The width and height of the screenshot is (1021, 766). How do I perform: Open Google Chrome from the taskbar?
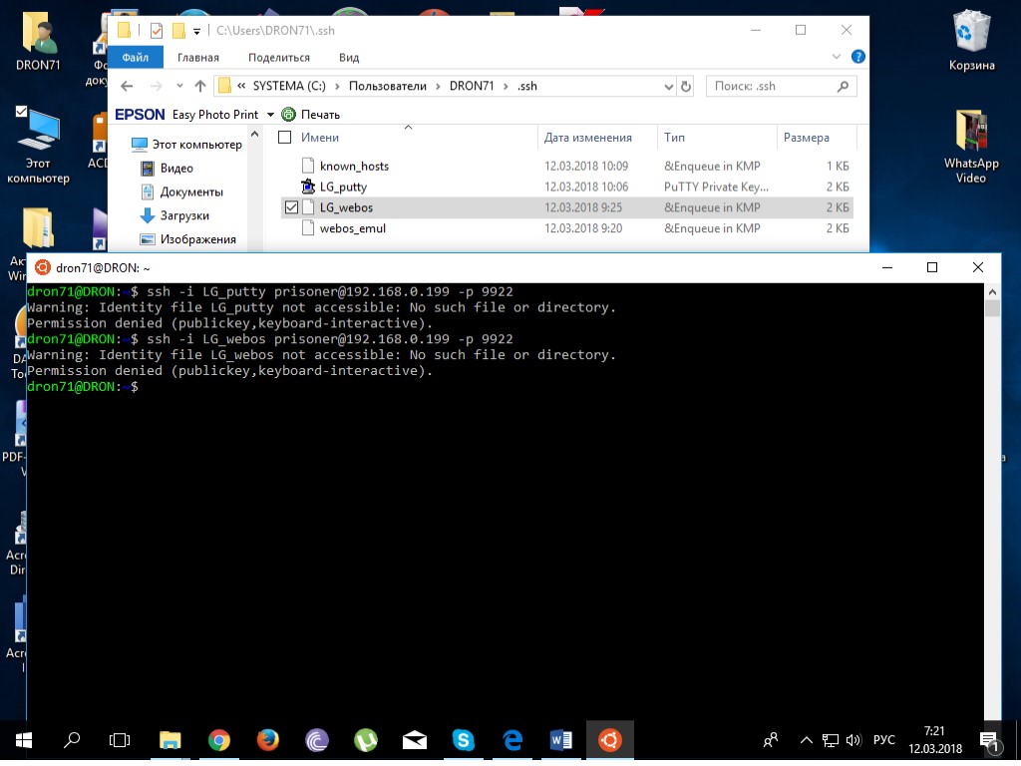tap(219, 740)
